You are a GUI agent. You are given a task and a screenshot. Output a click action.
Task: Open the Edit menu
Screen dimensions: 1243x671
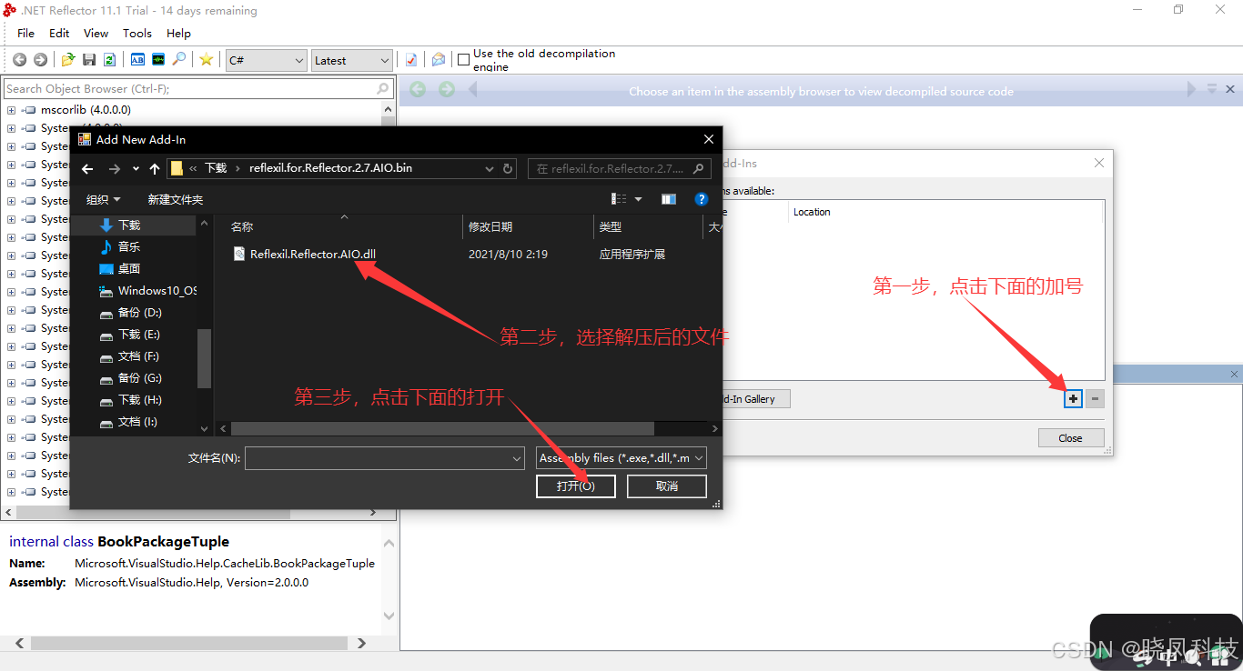click(x=59, y=33)
